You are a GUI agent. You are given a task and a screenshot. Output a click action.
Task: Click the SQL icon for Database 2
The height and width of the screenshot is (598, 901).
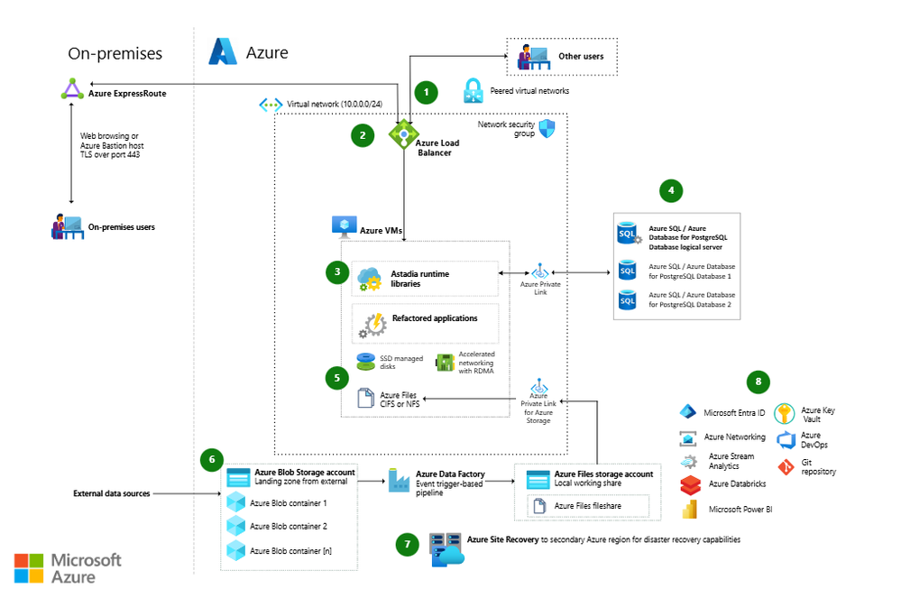pyautogui.click(x=628, y=299)
